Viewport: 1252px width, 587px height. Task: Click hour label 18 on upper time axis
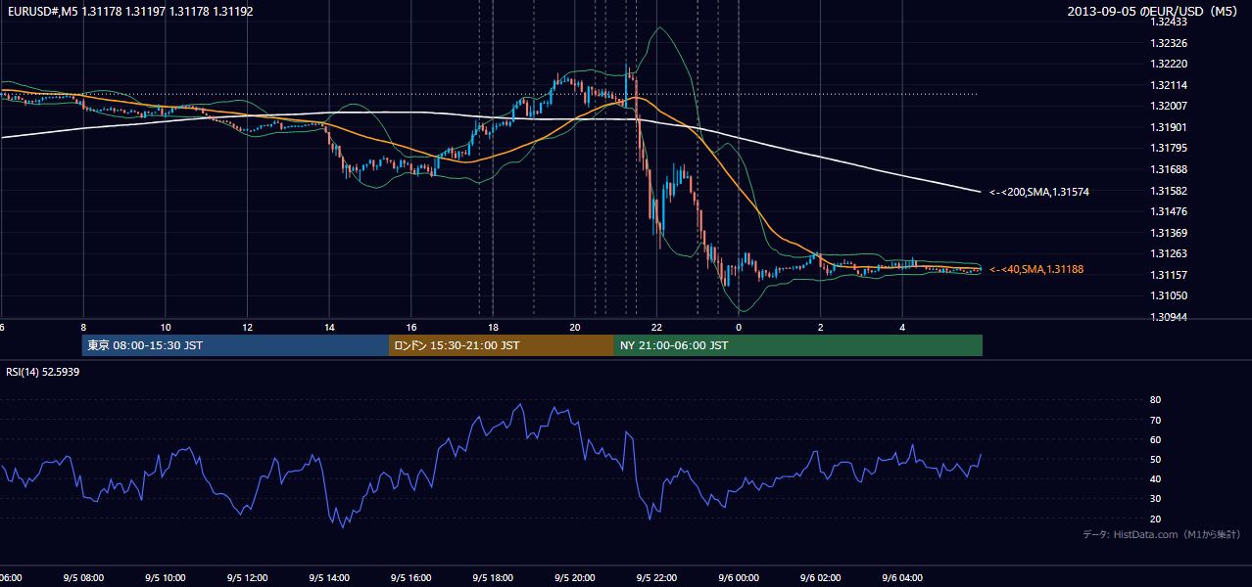(494, 327)
